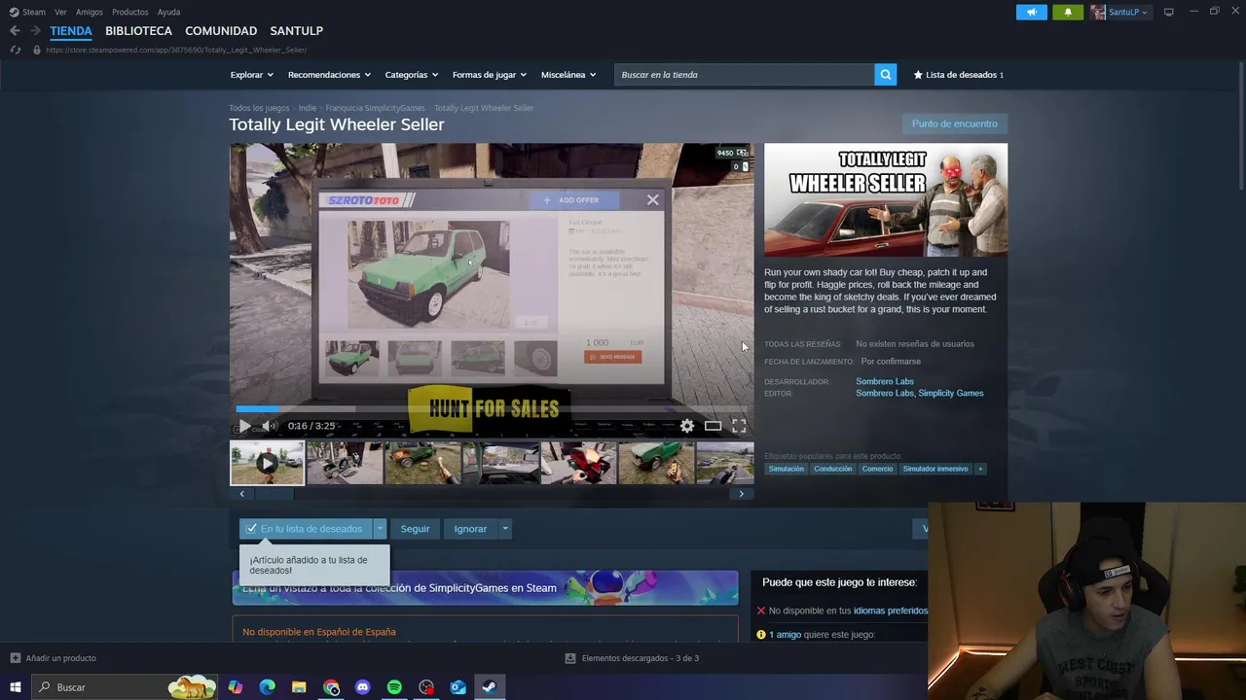Play the trailer video
The width and height of the screenshot is (1246, 700).
tap(243, 426)
